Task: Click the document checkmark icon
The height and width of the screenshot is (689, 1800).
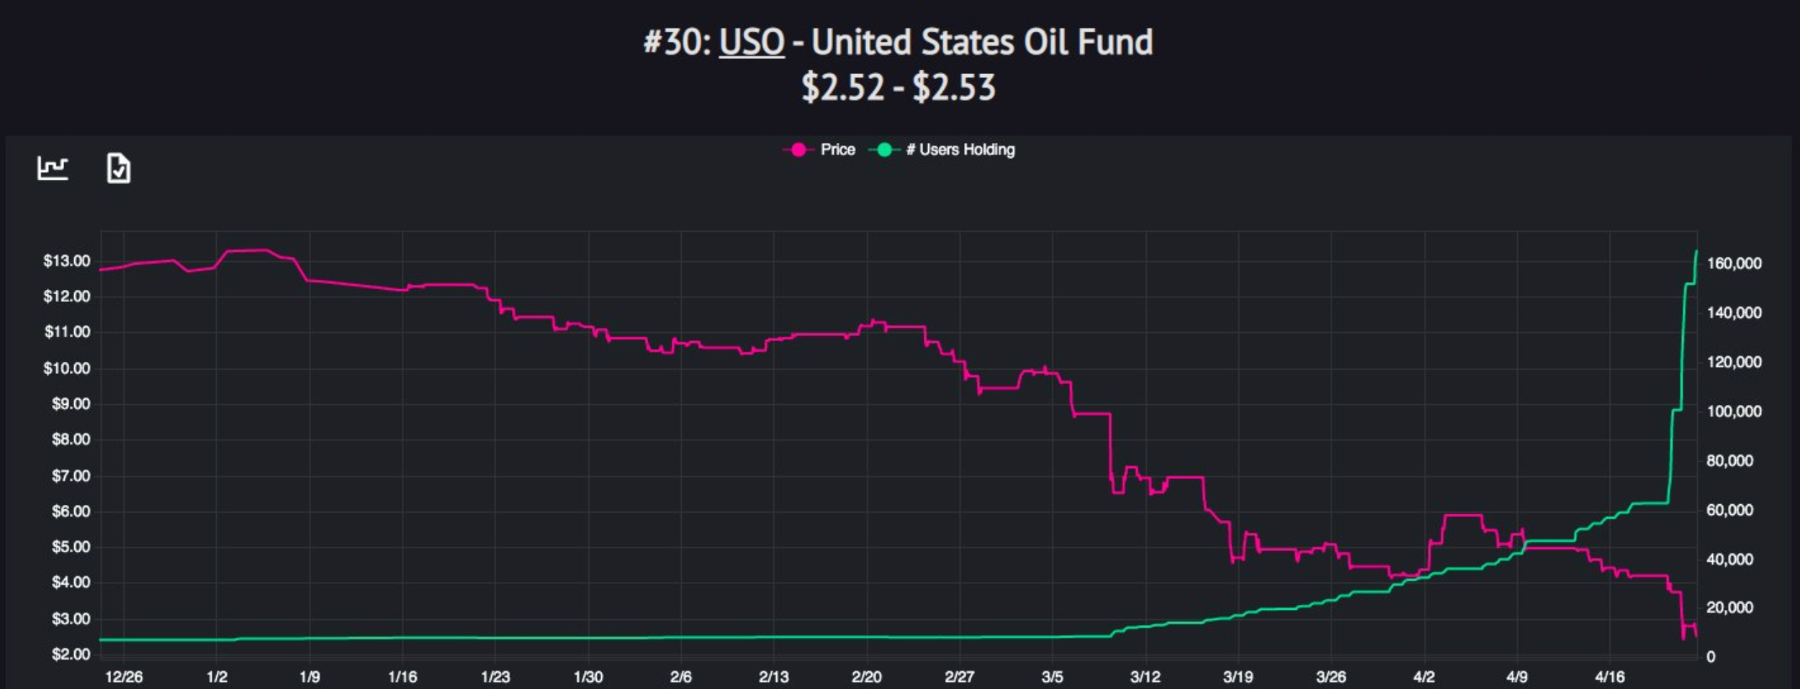Action: point(119,168)
